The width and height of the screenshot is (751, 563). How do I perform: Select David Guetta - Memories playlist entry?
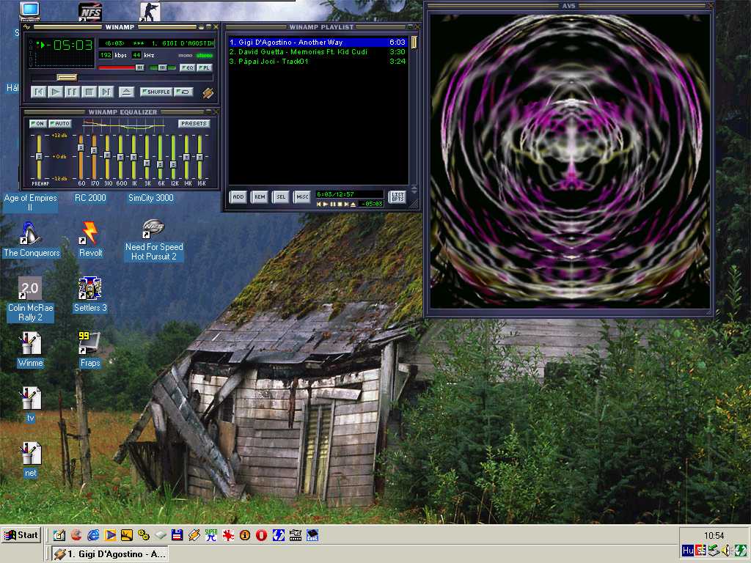[x=318, y=52]
